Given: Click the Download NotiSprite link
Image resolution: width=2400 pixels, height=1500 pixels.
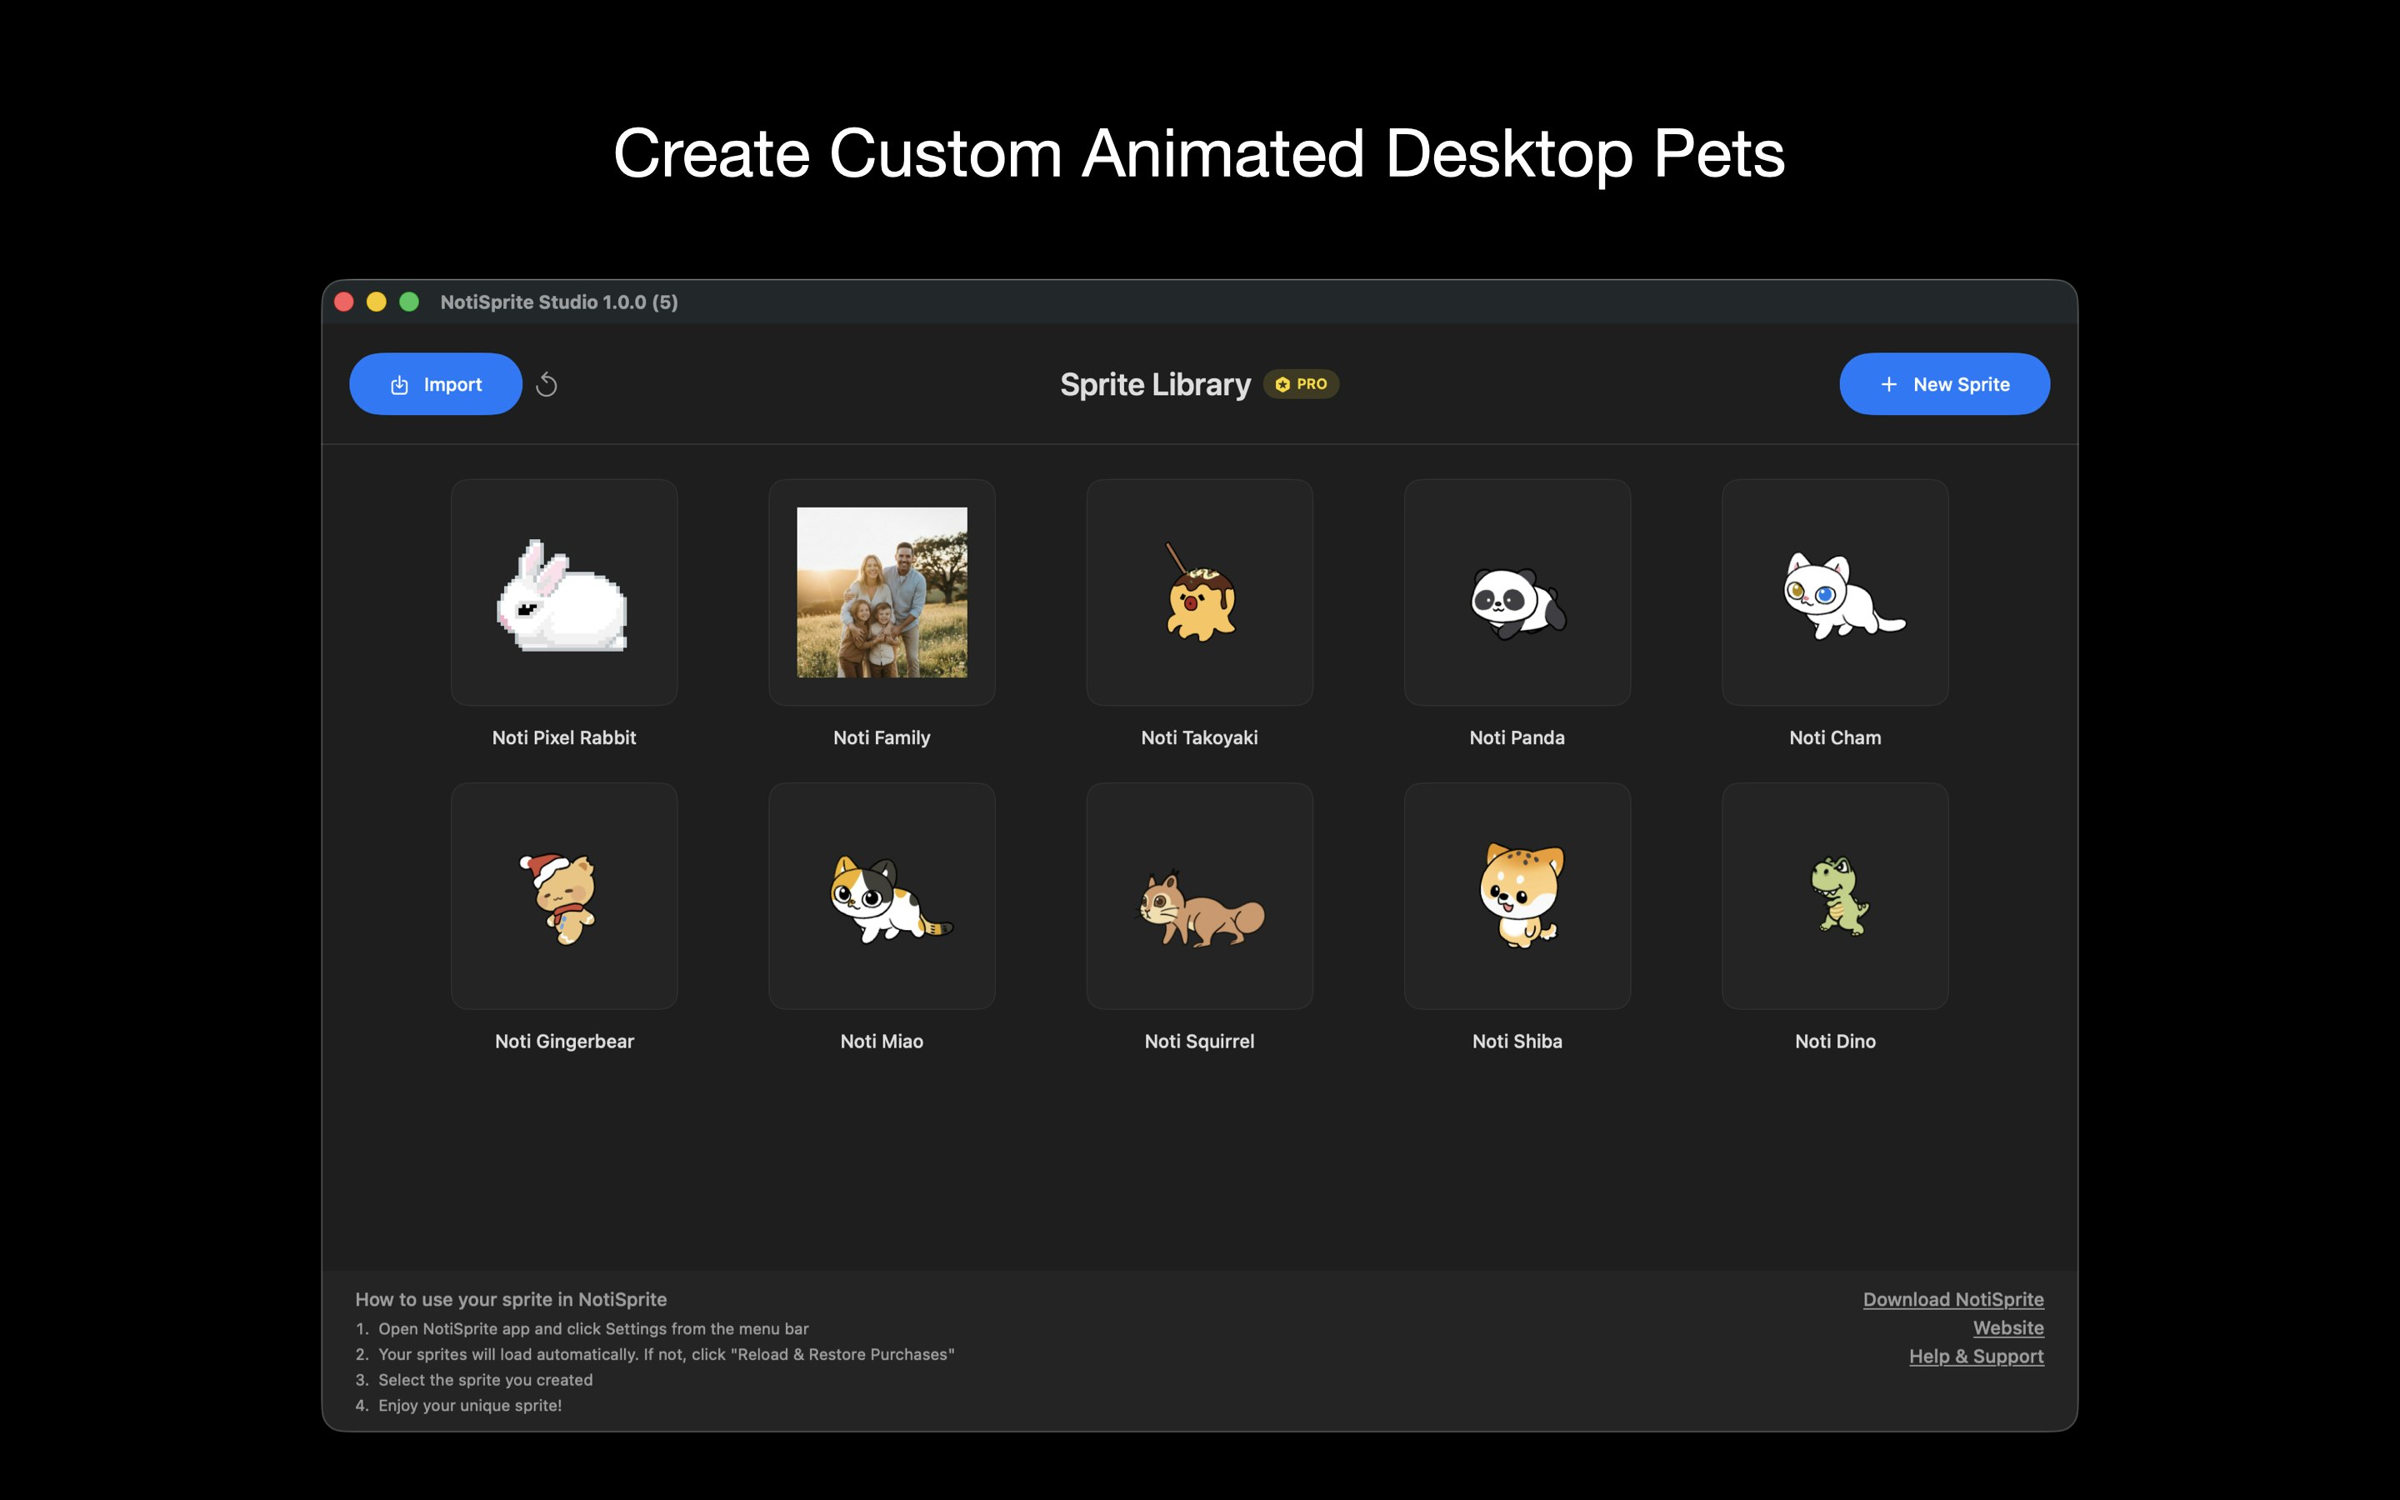Looking at the screenshot, I should click(x=1952, y=1298).
